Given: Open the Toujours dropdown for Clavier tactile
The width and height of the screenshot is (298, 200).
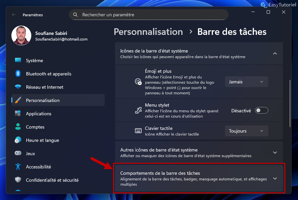Looking at the screenshot, I should coord(246,131).
